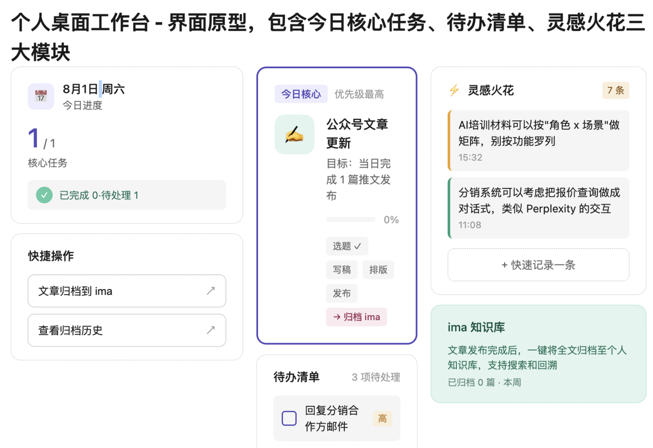This screenshot has width=653, height=448.
Task: Click the 已归档 0 篇 · 本周 text
Action: click(484, 382)
